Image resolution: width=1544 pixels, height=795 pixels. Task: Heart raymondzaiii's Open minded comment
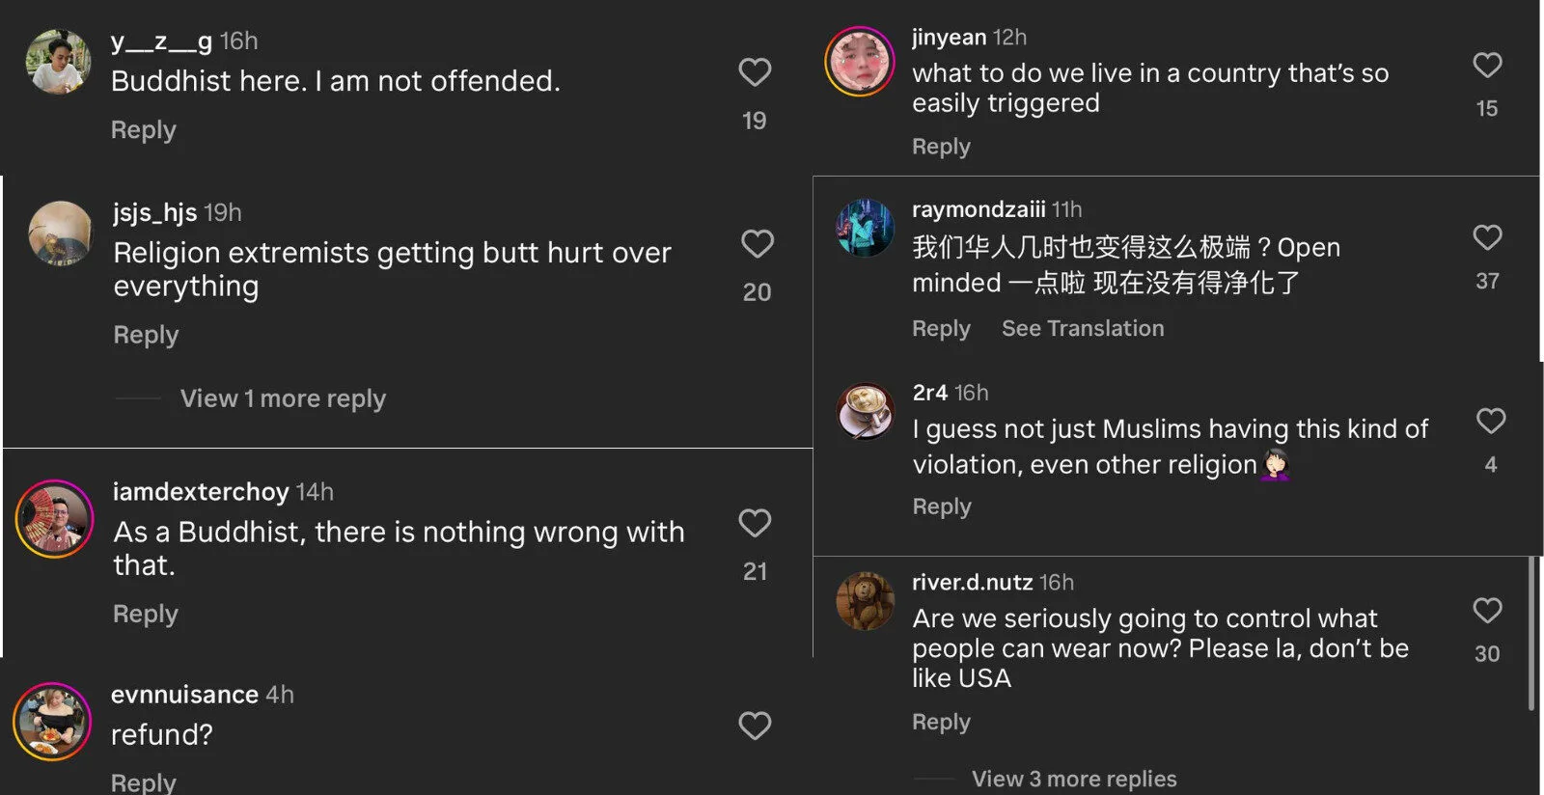pos(1487,237)
